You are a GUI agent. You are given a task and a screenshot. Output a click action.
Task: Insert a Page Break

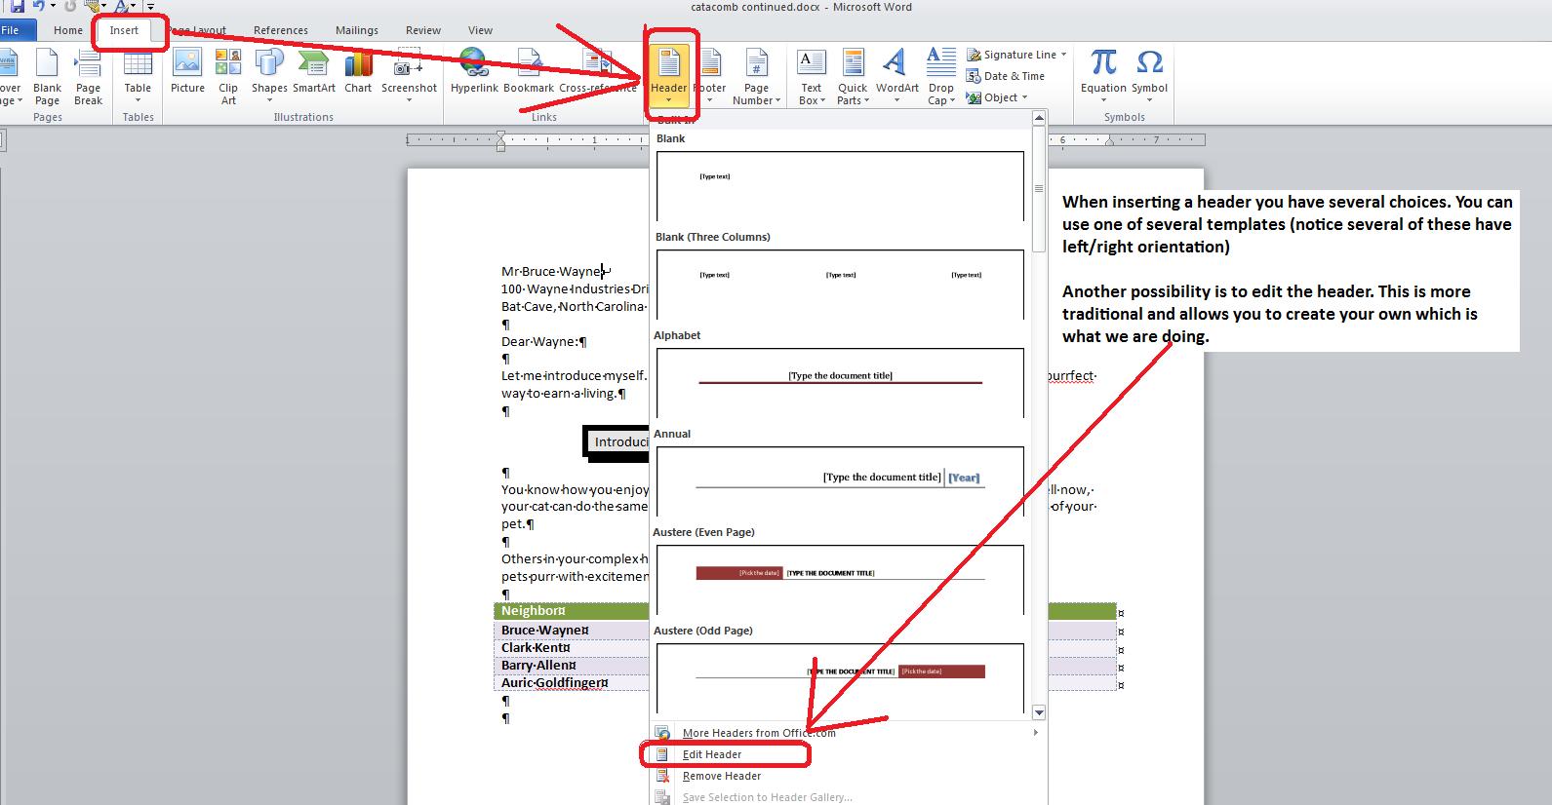pyautogui.click(x=88, y=76)
